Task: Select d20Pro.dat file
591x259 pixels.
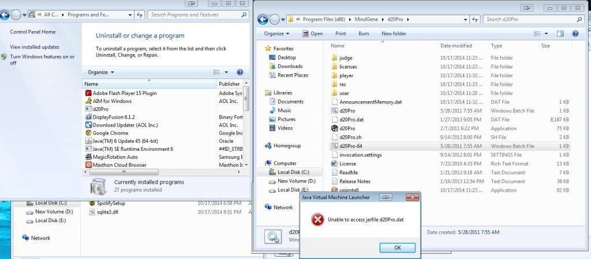Action: [x=351, y=120]
